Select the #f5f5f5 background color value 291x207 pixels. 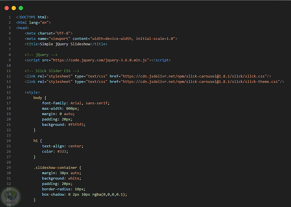(77, 125)
